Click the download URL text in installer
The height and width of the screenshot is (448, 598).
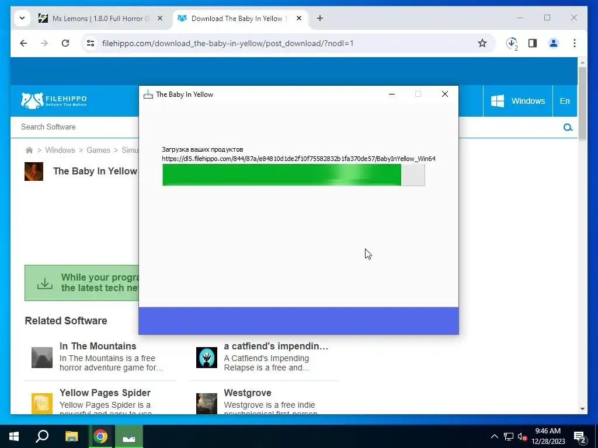click(298, 159)
